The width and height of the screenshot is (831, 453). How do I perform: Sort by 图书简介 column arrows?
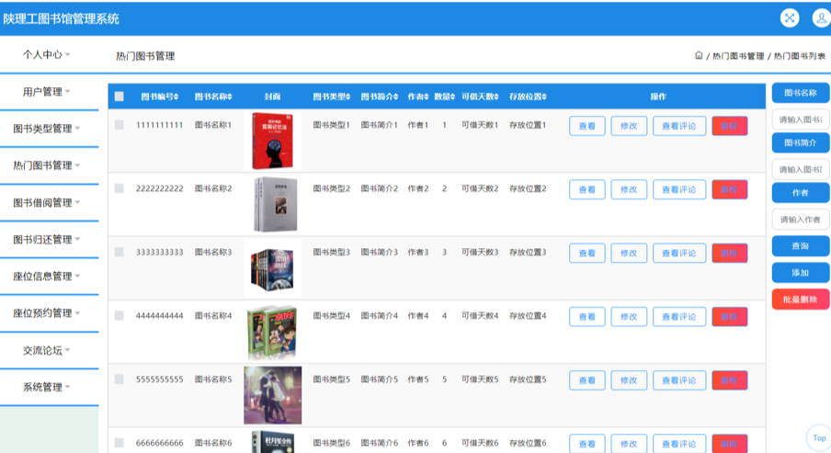(x=395, y=96)
